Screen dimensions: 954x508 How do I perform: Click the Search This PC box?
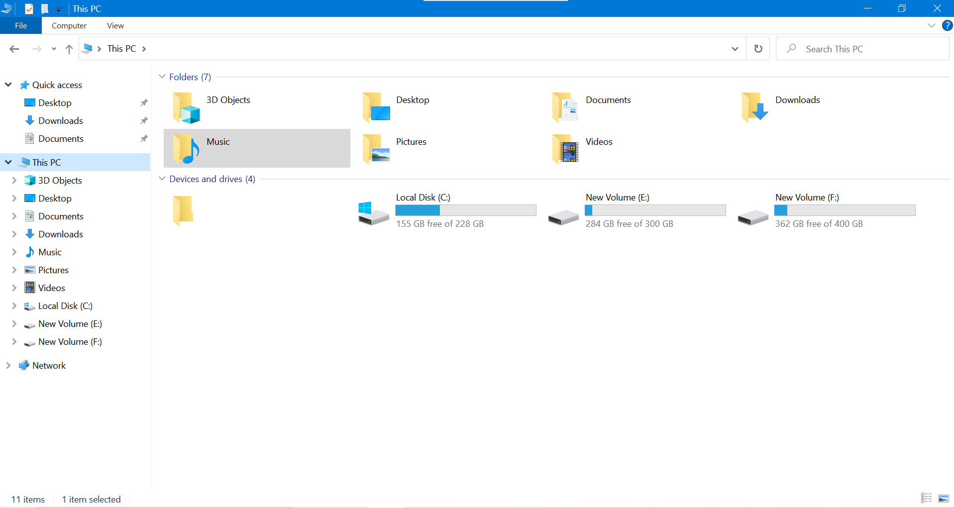tap(862, 49)
